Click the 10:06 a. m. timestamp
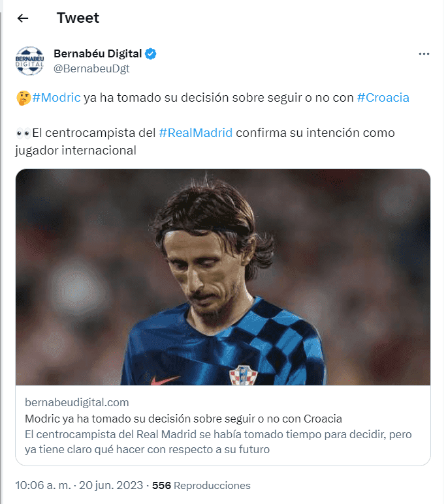The height and width of the screenshot is (504, 448). (x=43, y=485)
